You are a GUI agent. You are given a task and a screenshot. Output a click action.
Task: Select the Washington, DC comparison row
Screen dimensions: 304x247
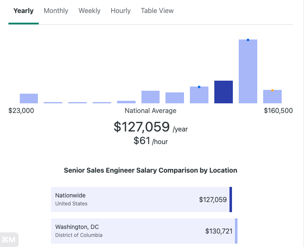tap(144, 231)
